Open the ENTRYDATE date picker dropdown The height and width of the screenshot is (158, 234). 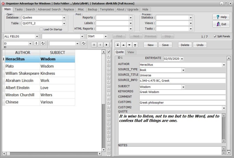click(x=182, y=59)
